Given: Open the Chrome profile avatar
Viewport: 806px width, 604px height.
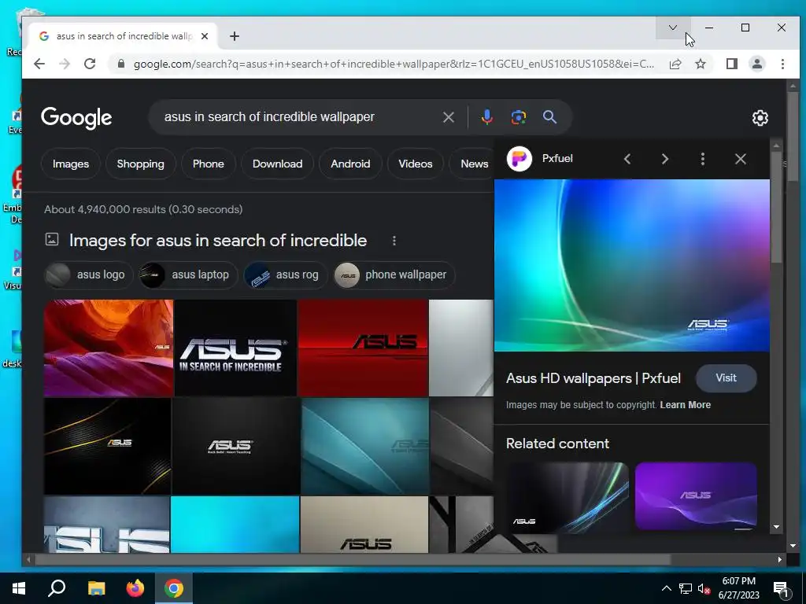Looking at the screenshot, I should tap(756, 64).
